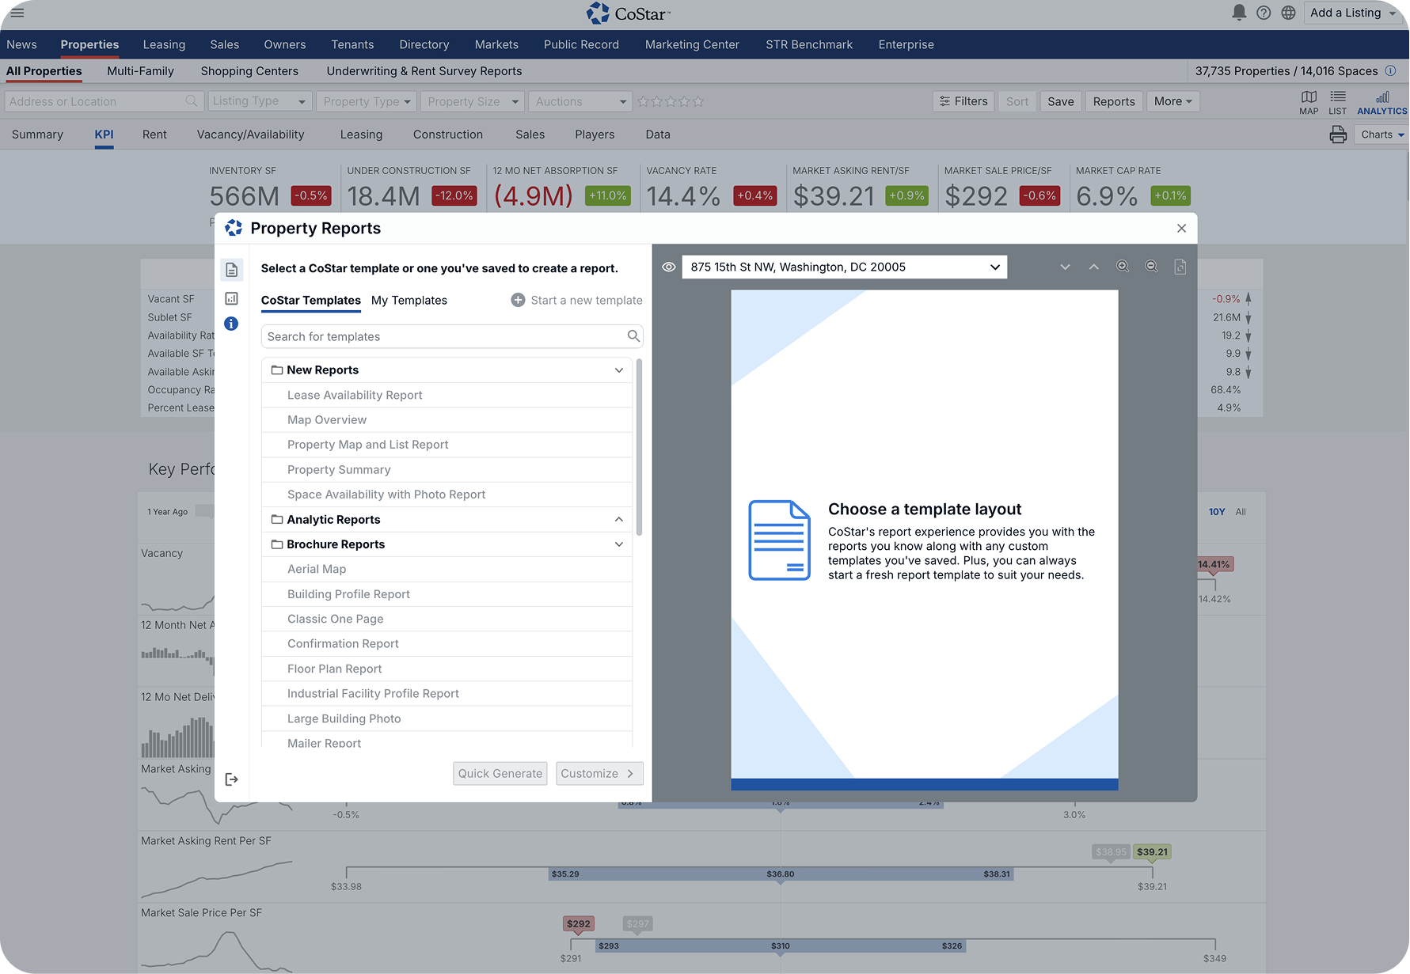
Task: Switch to Map view
Action: (1309, 101)
